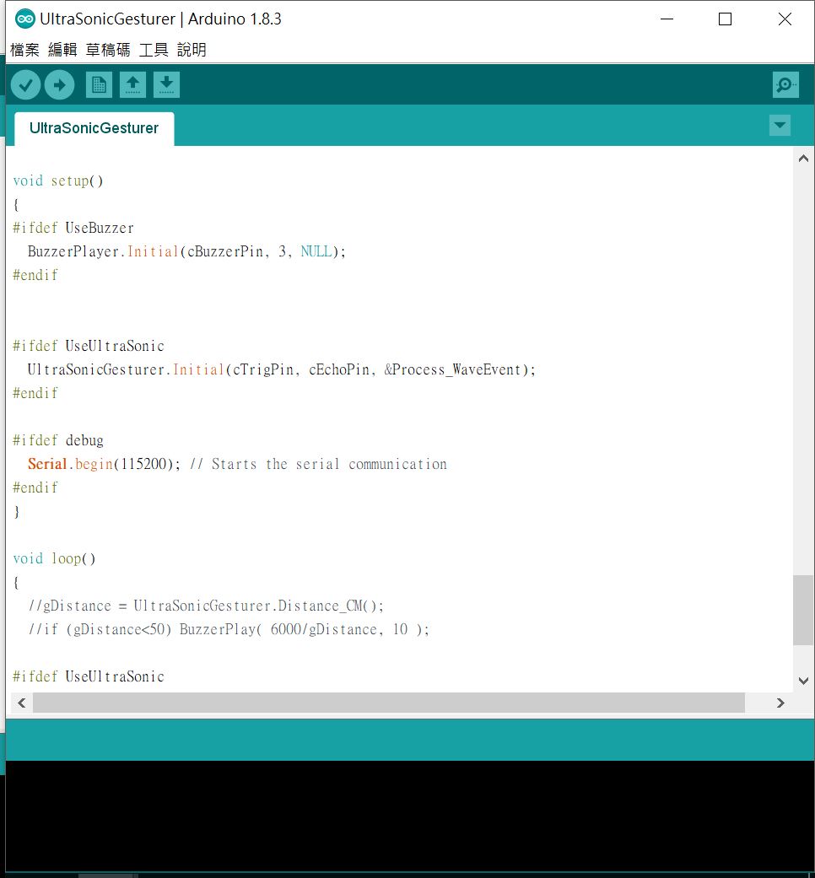The width and height of the screenshot is (815, 878).
Task: Upload the sketch using the arrow icon
Action: coord(59,84)
